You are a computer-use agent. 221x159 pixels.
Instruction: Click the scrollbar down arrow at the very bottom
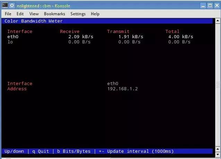point(218,154)
